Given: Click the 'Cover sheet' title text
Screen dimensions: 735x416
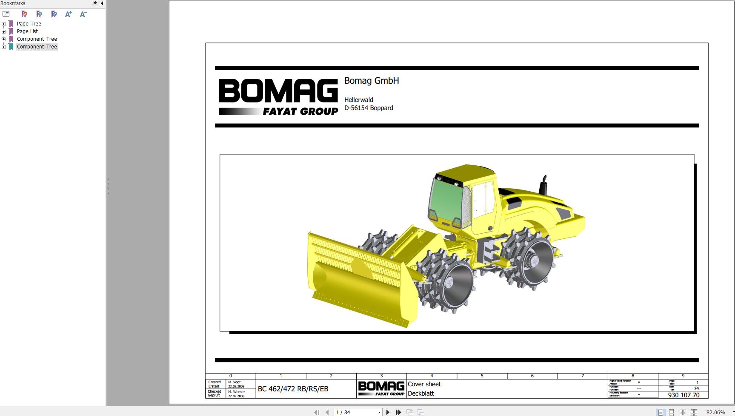Looking at the screenshot, I should coord(424,384).
